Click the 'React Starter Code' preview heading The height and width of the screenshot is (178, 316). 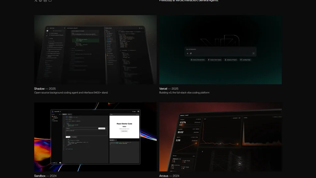point(124,124)
